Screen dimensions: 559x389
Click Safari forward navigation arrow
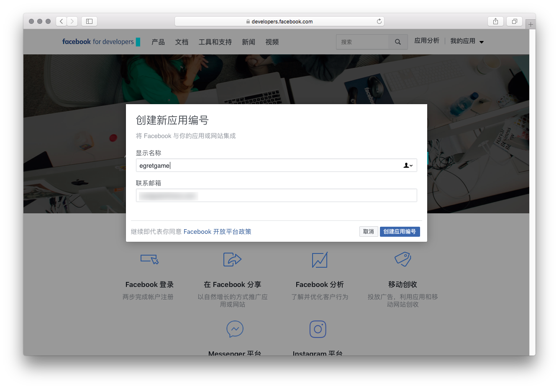pos(72,21)
